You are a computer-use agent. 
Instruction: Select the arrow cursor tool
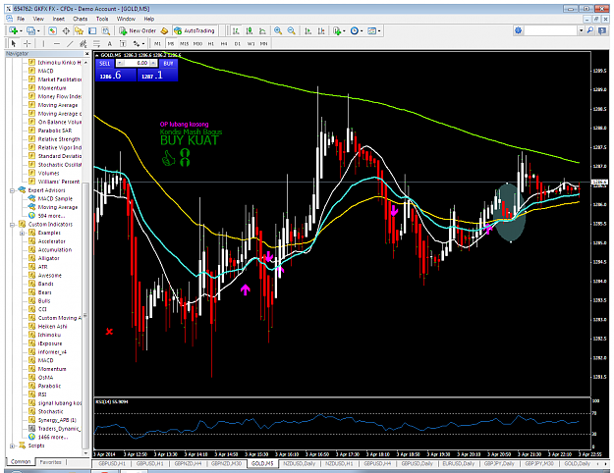click(14, 43)
